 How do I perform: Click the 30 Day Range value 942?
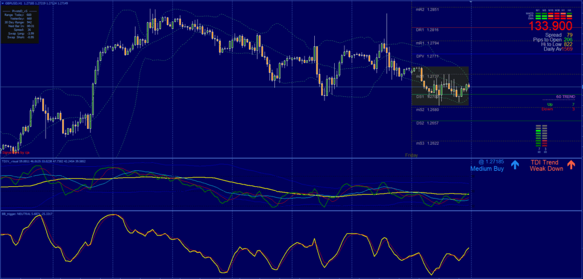coord(29,22)
